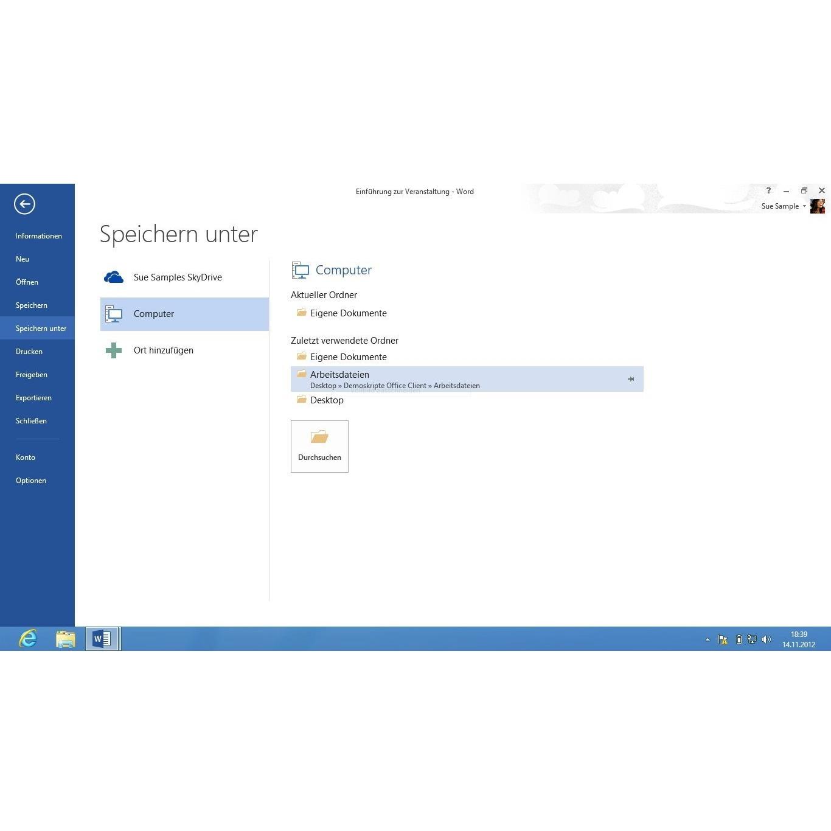
Task: Click the folder icon beside Desktop
Action: click(301, 399)
